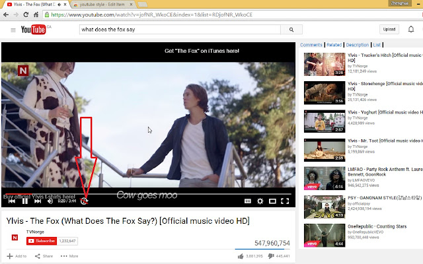Click 'Ylvis - Mr. Toot' title link
Screen dimensions: 423x264
pyautogui.click(x=385, y=141)
